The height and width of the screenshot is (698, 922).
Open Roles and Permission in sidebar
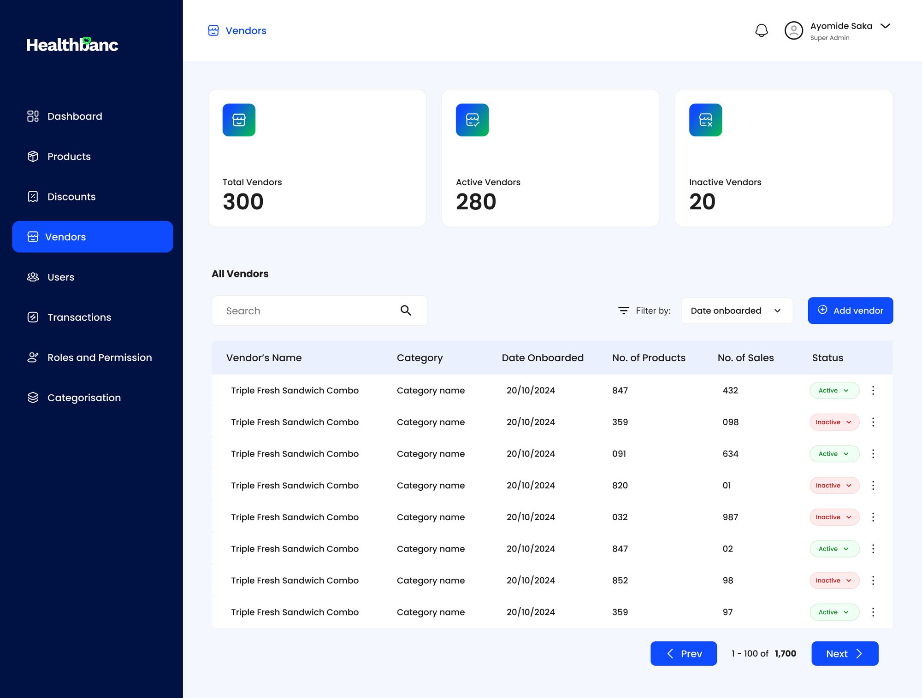click(100, 357)
